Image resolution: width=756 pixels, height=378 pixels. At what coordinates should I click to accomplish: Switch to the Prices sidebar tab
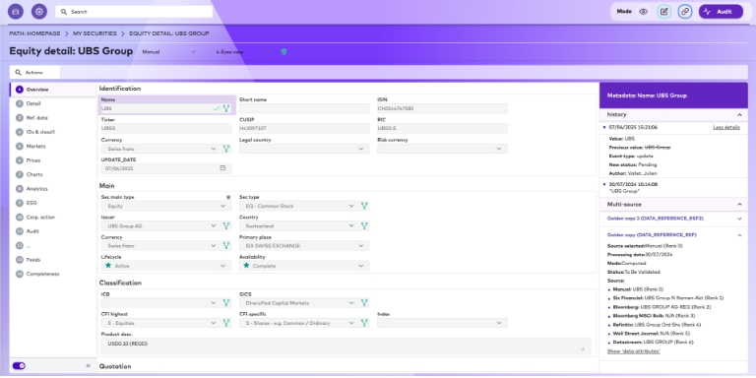[53, 160]
